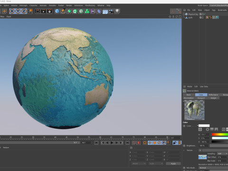The image size is (228, 171).
Task: Click the Apply button in coordinates
Action: tap(173, 163)
